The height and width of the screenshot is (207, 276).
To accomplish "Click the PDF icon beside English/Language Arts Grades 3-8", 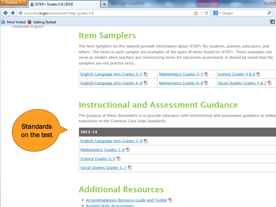I will tap(146, 141).
